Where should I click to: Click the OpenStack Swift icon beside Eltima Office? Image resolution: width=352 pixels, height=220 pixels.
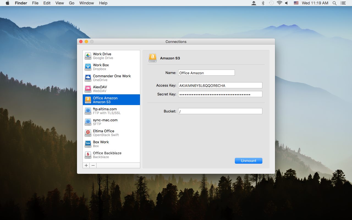(x=88, y=133)
